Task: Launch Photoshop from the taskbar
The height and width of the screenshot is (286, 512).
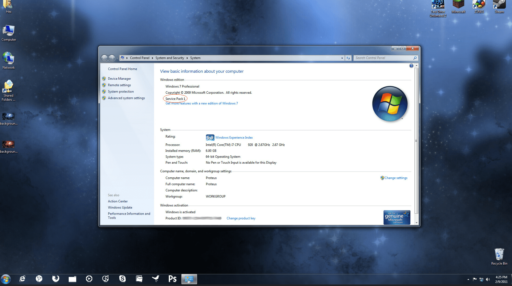Action: (172, 279)
